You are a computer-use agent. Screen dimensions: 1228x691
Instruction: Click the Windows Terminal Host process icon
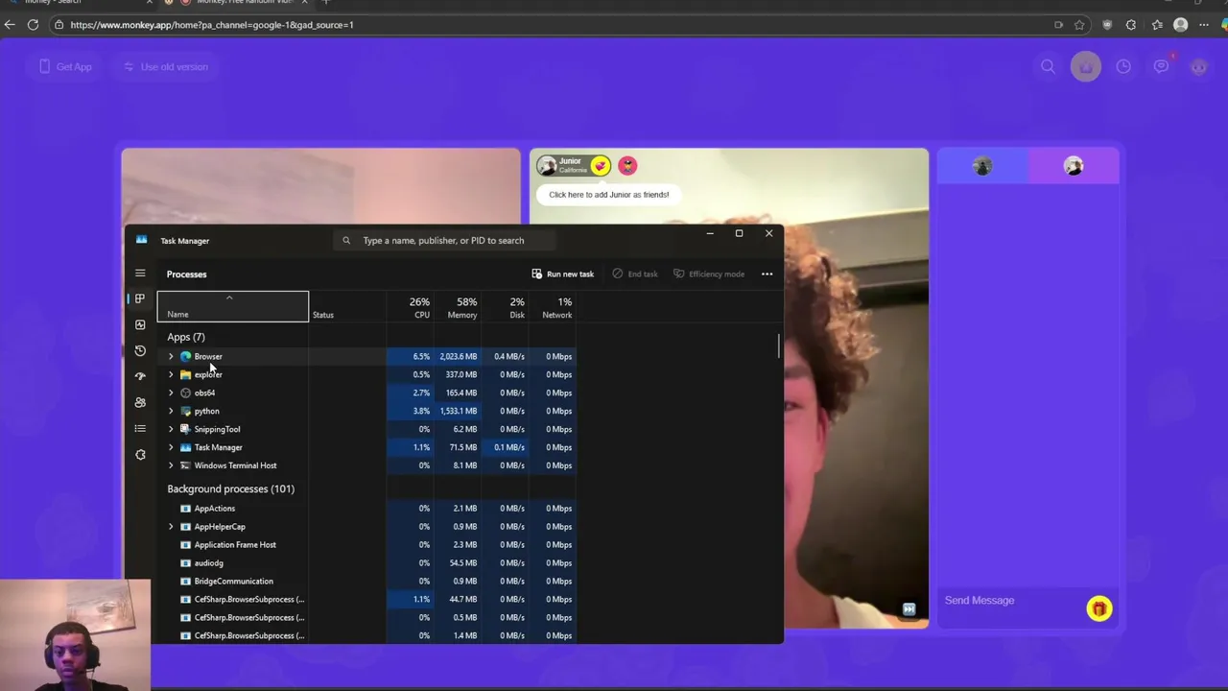(x=186, y=465)
